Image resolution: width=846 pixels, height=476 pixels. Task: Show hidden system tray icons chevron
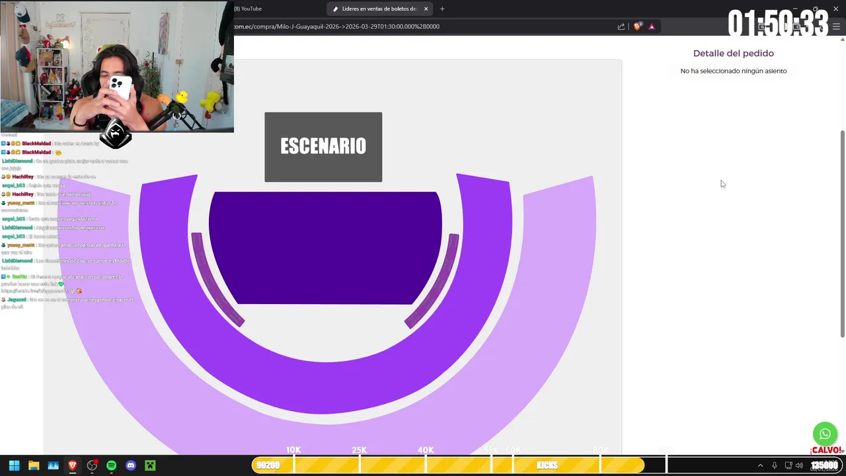point(760,465)
